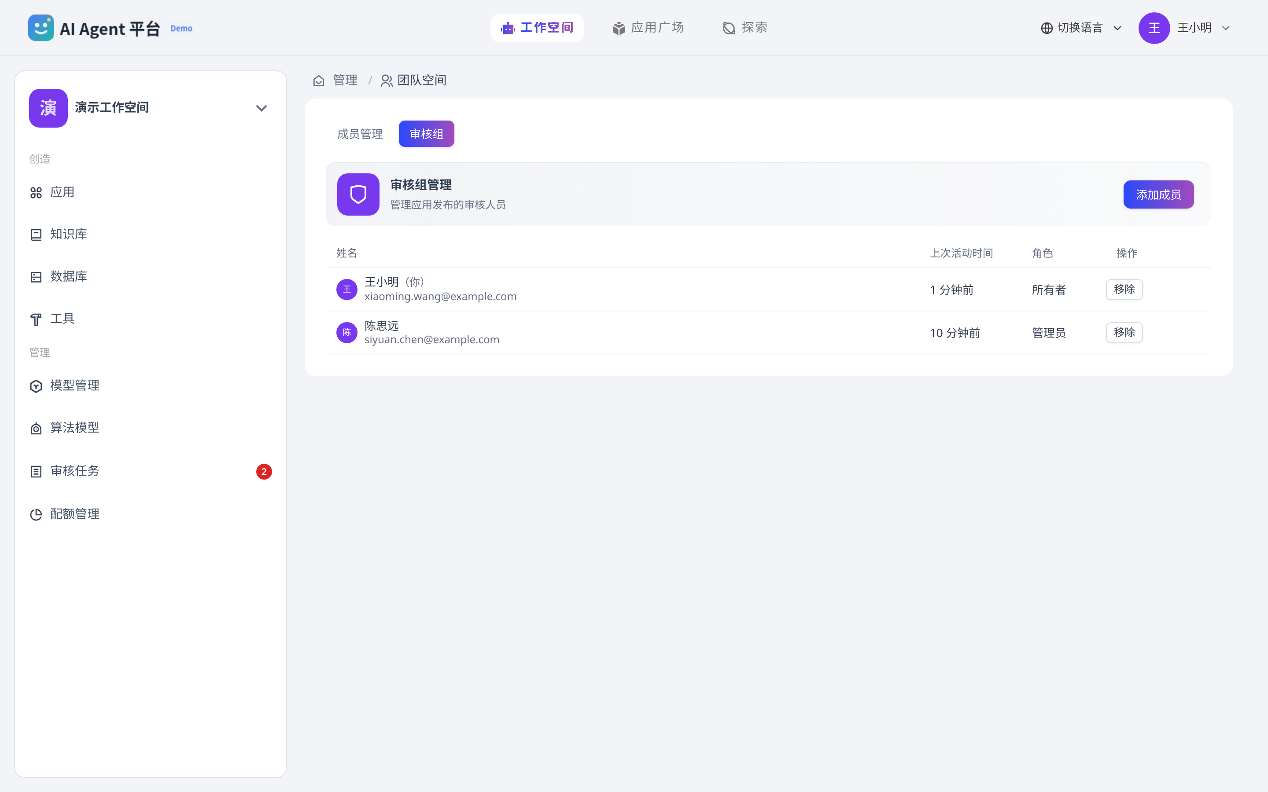This screenshot has width=1268, height=792.
Task: Click the 1 分钟前 activity cell
Action: point(952,290)
